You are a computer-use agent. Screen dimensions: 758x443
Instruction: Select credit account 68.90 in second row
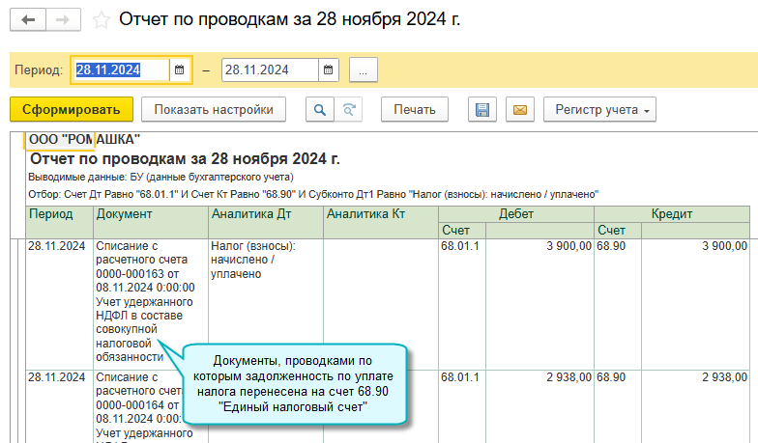pyautogui.click(x=618, y=406)
